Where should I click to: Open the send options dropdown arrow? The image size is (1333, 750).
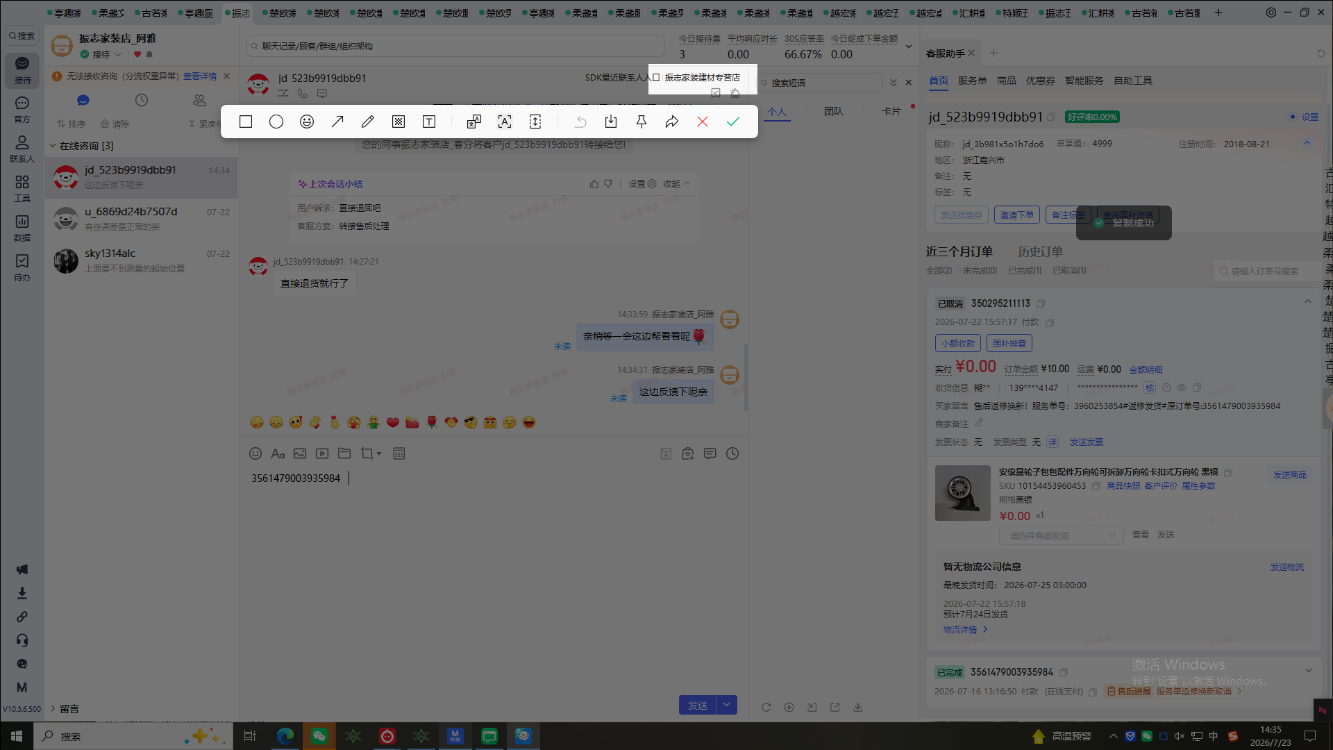[x=727, y=705]
